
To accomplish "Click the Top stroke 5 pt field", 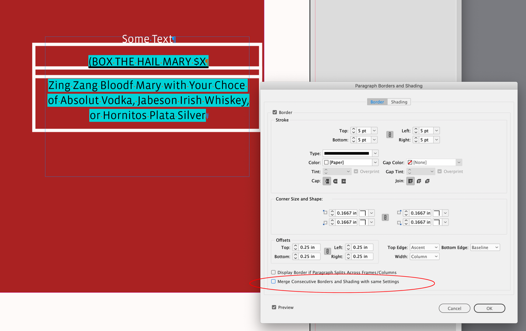I will tap(364, 131).
